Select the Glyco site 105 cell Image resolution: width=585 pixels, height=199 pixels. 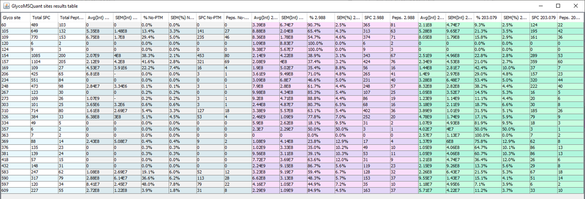tap(15, 31)
